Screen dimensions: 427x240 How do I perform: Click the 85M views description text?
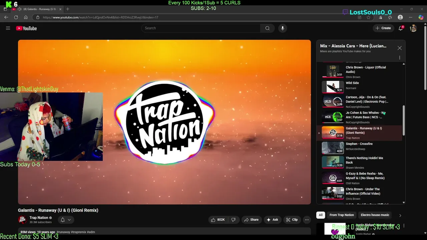pyautogui.click(x=28, y=232)
